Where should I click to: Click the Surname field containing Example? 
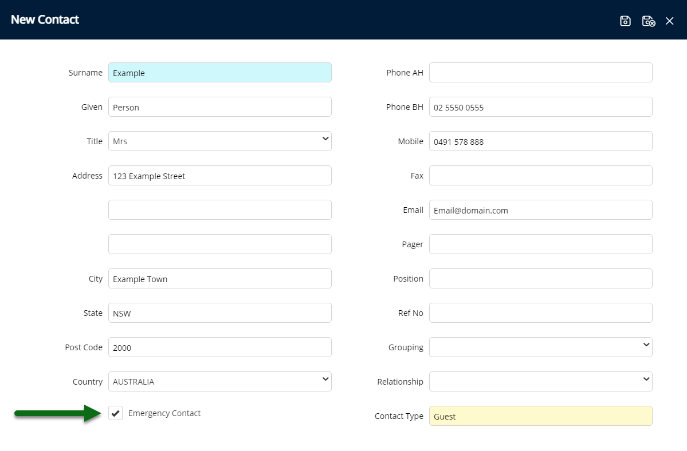(219, 73)
